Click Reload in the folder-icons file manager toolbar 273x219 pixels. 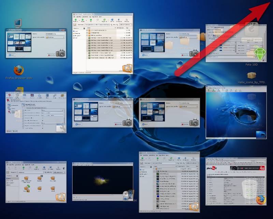pos(37,167)
